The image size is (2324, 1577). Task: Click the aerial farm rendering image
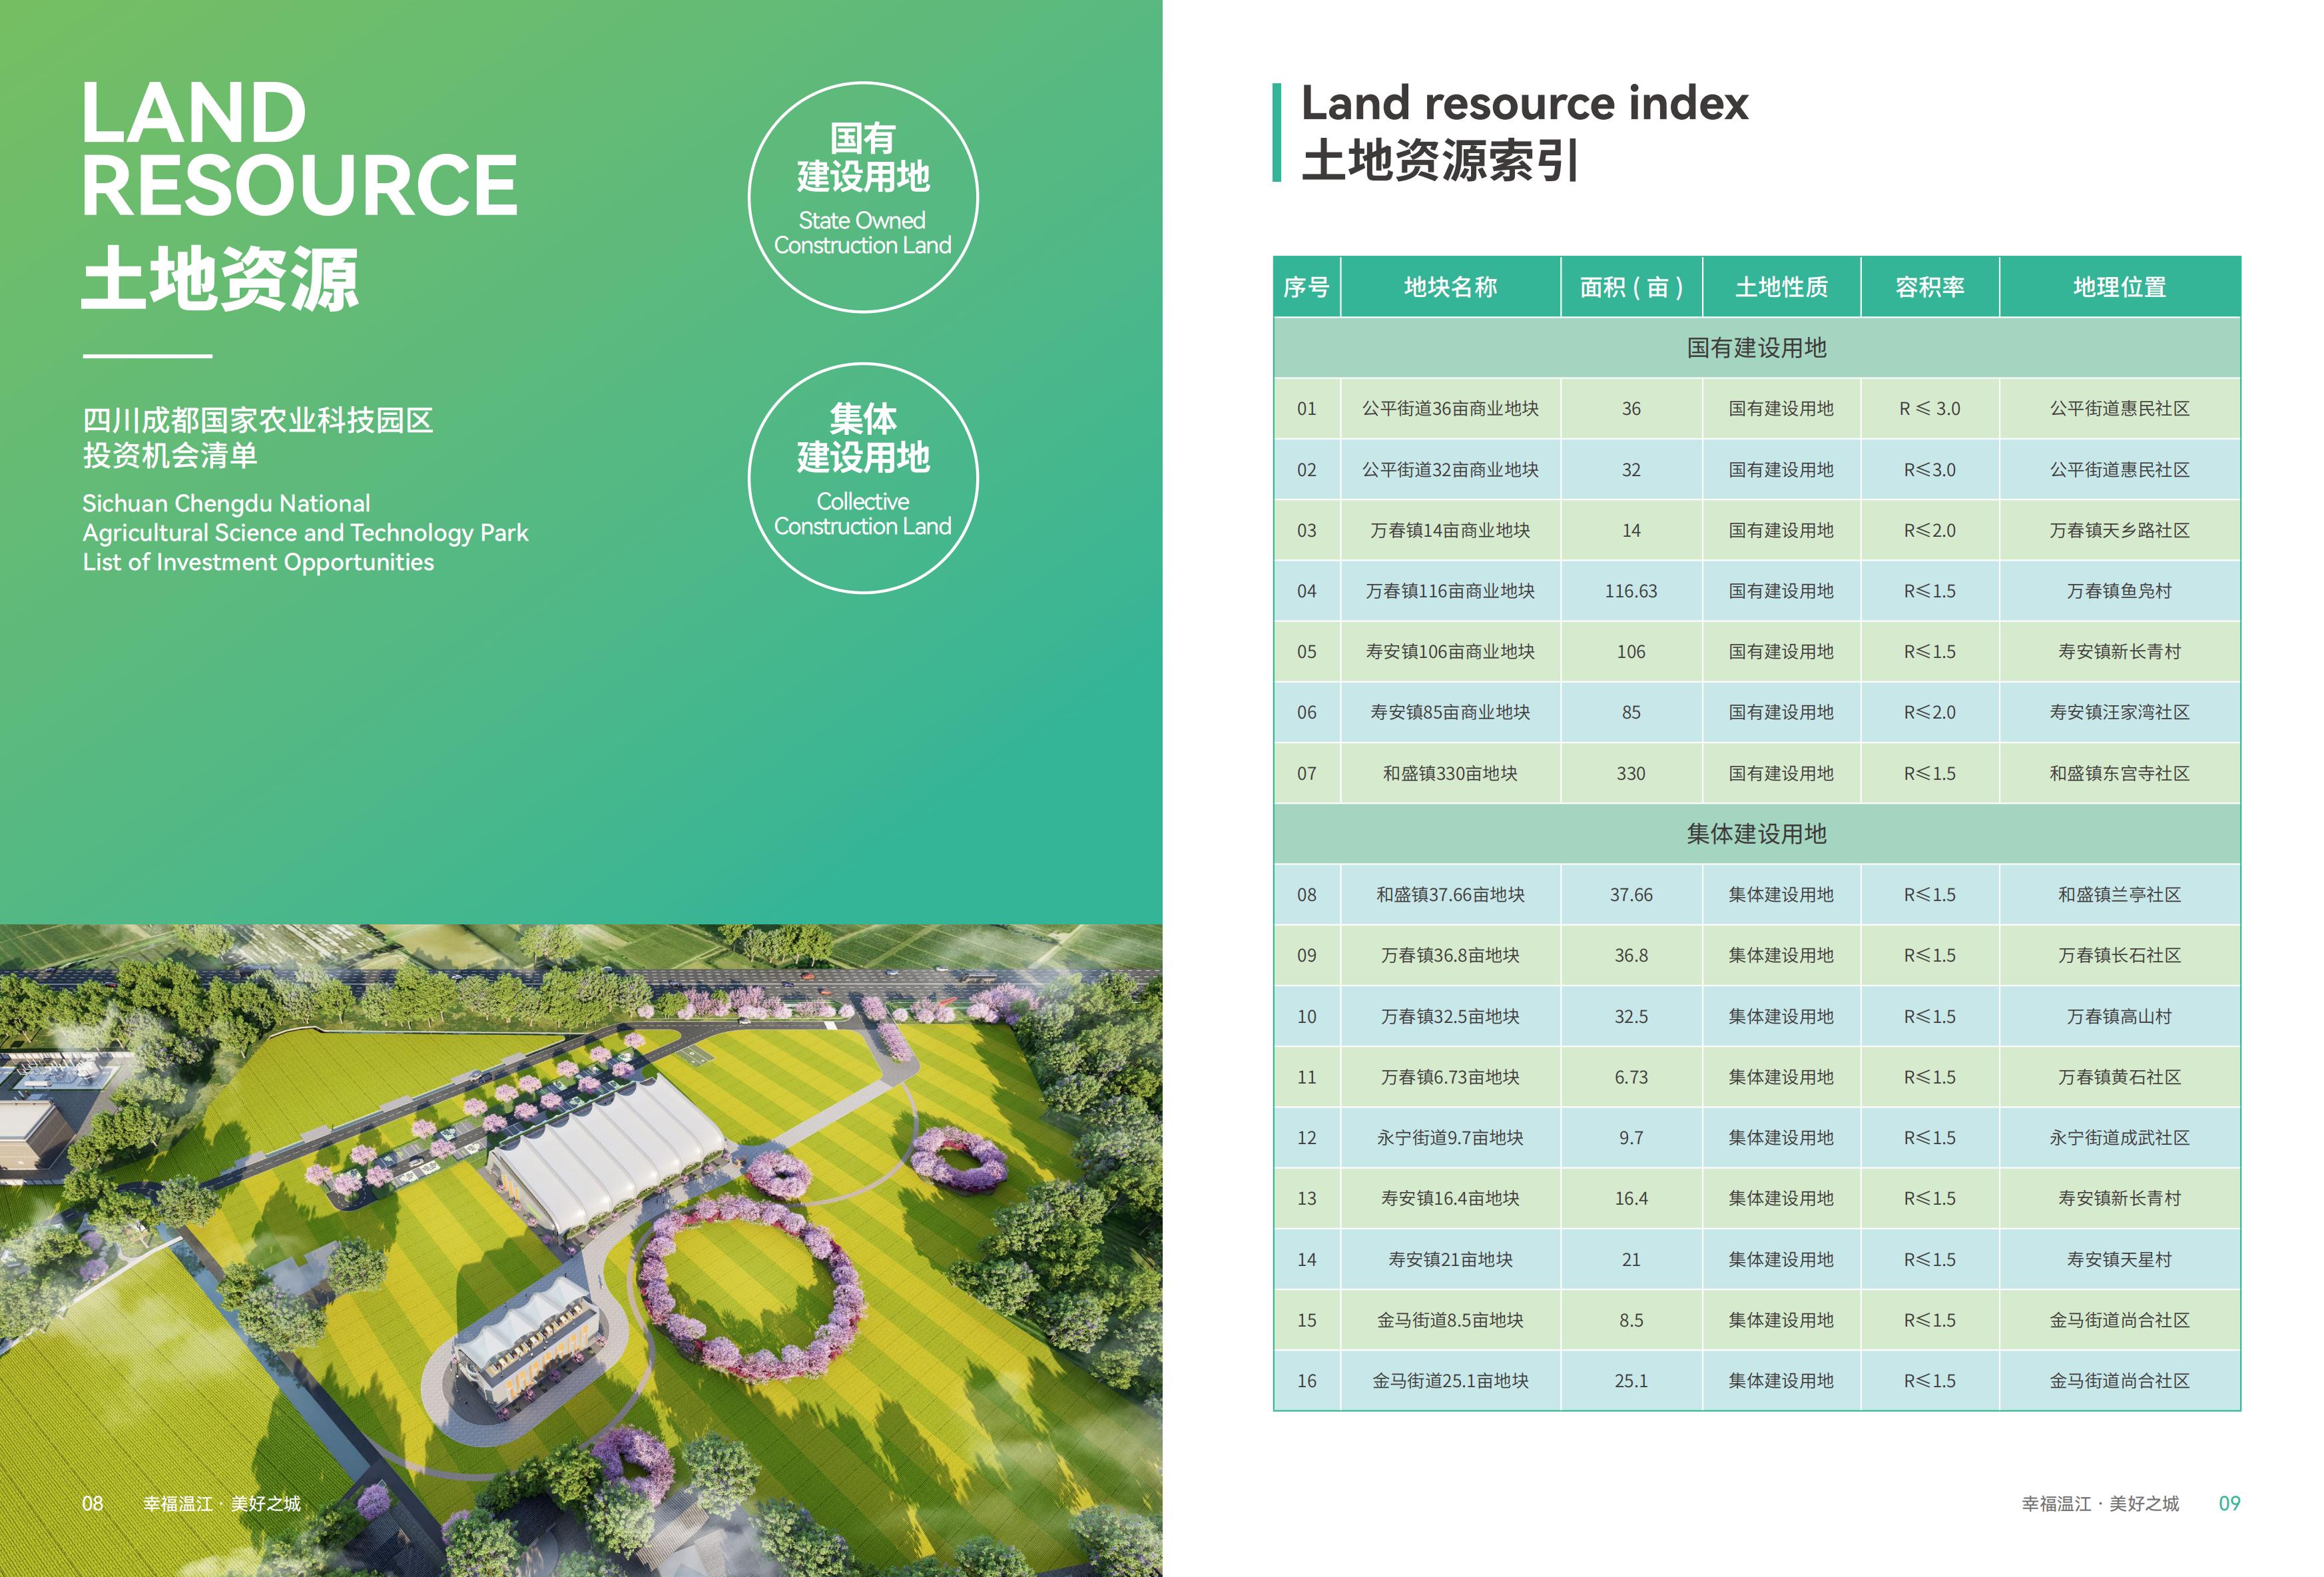[580, 1250]
